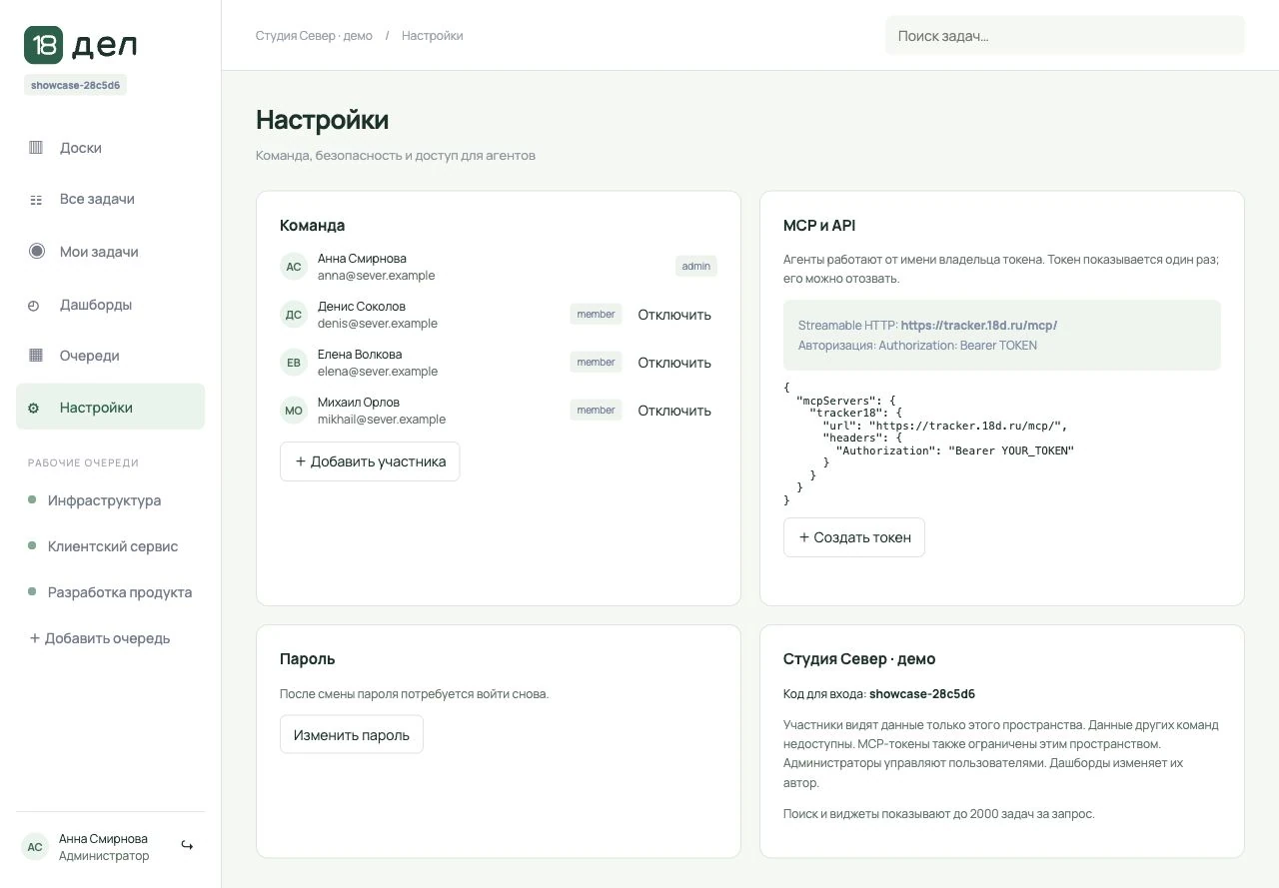Click the logout arrow icon beside Анна Смирнова

tap(187, 846)
